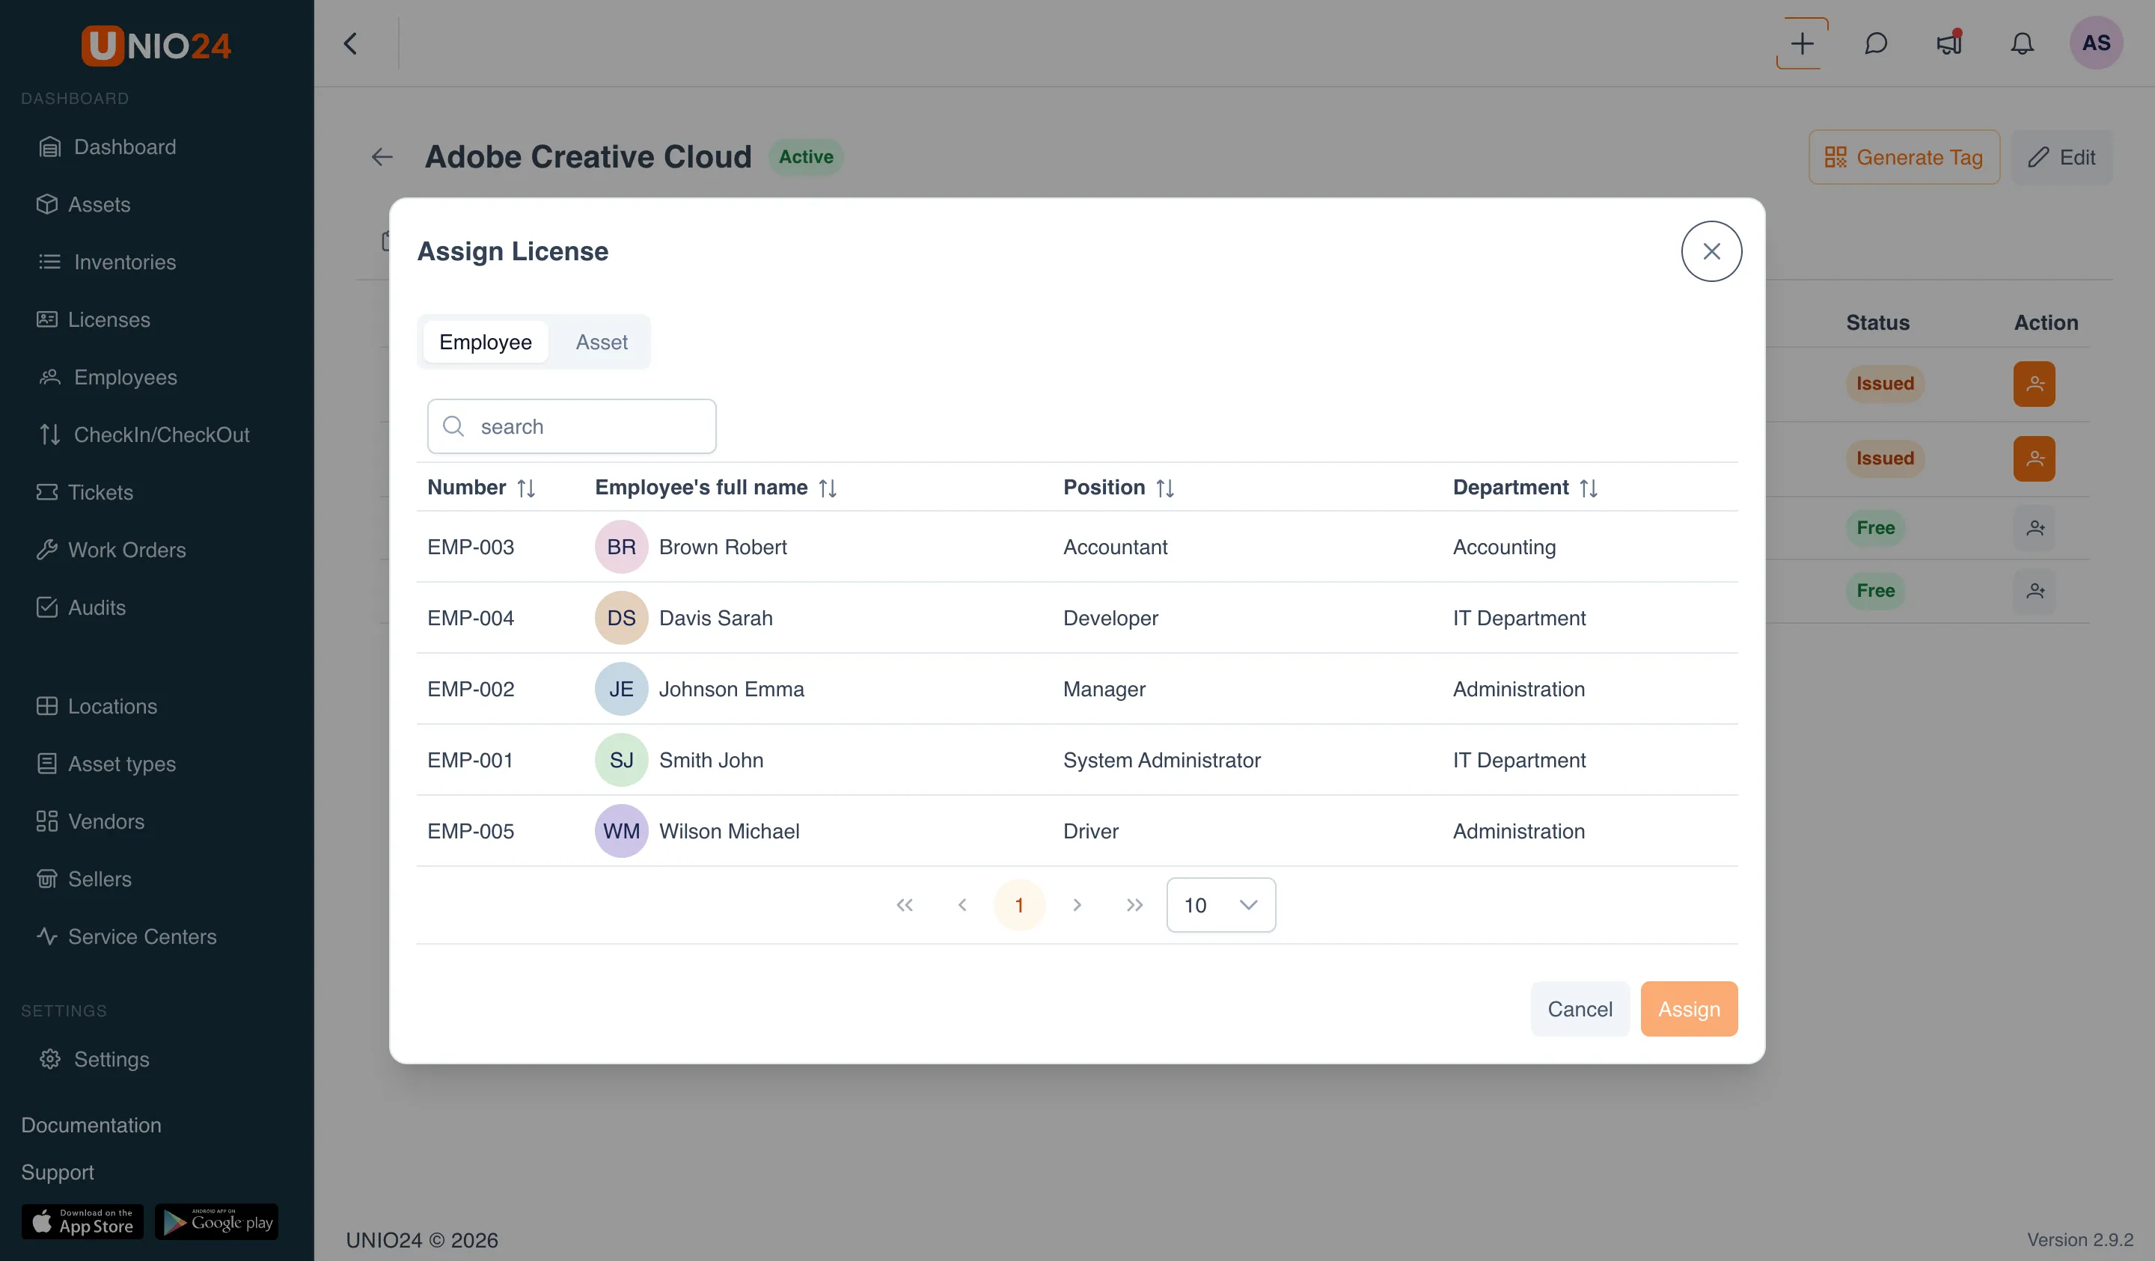Open the AS user avatar menu

point(2096,43)
